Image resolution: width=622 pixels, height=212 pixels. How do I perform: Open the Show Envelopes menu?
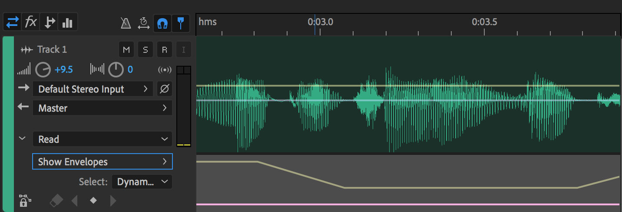click(103, 162)
